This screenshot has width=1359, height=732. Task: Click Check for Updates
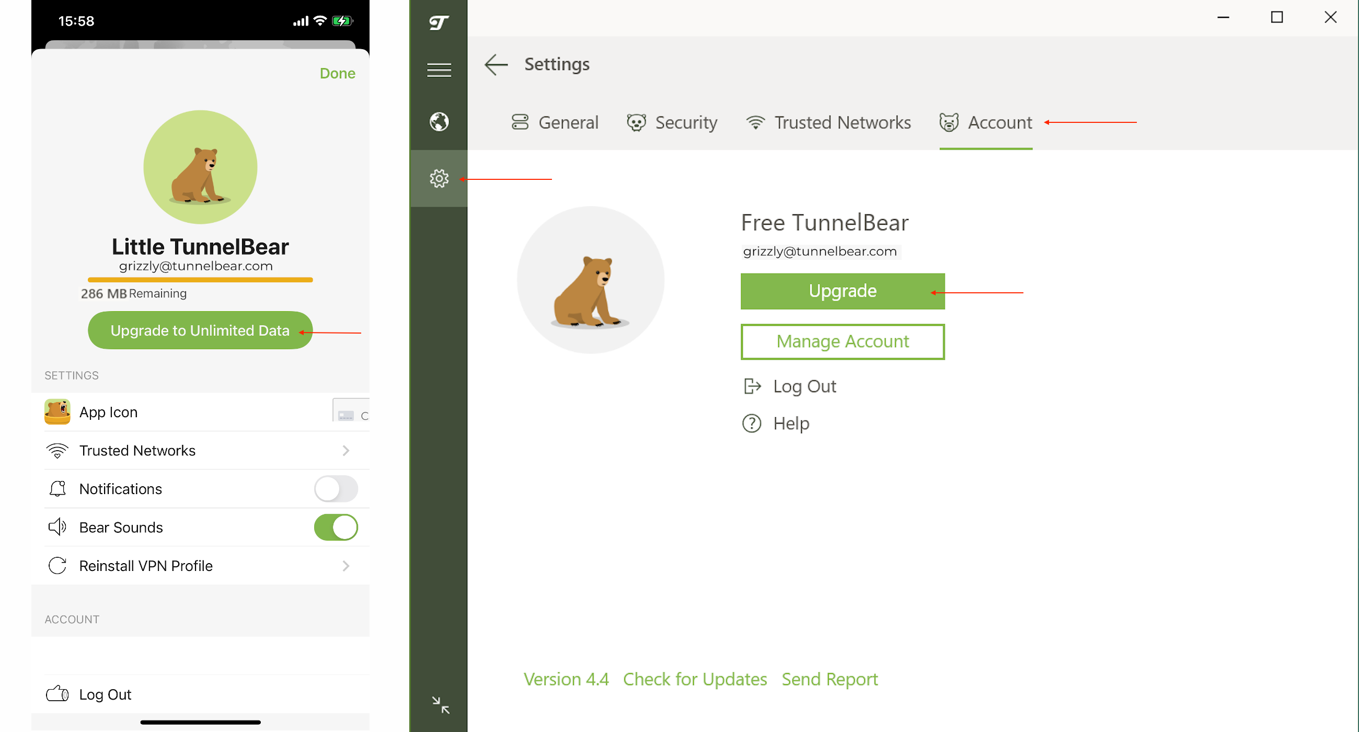click(x=695, y=679)
